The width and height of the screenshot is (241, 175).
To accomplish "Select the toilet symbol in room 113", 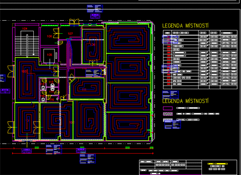I will click(43, 88).
